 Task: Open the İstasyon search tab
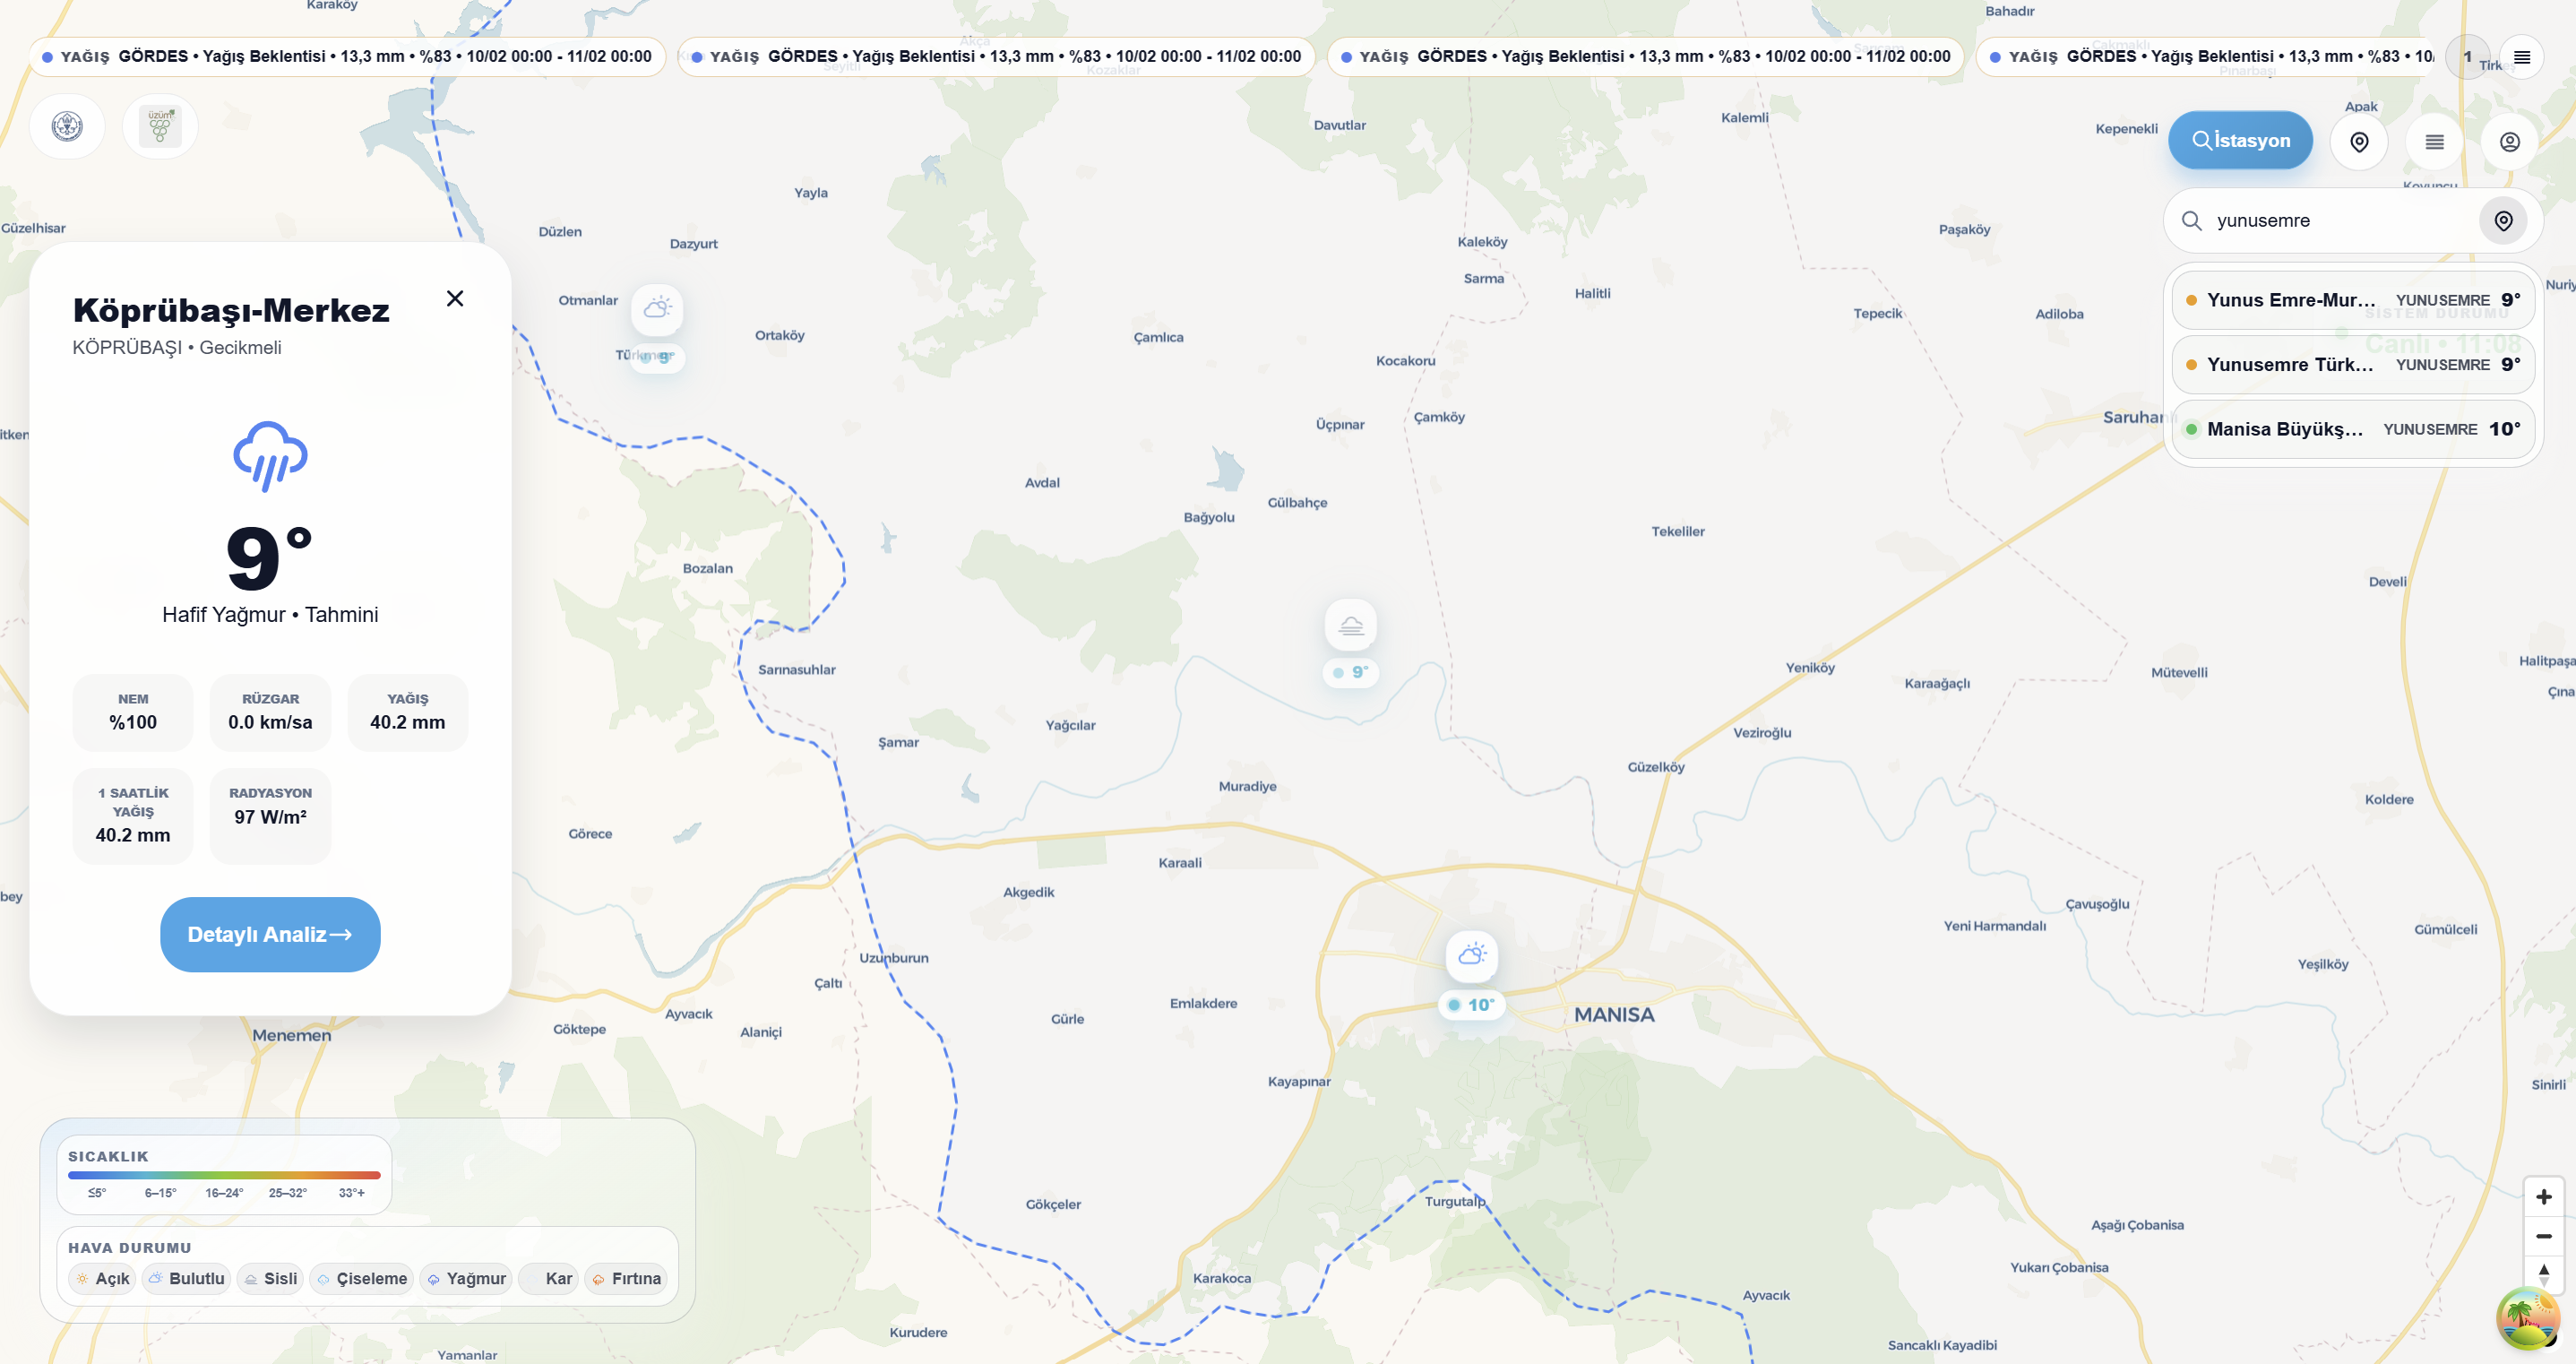click(2240, 141)
